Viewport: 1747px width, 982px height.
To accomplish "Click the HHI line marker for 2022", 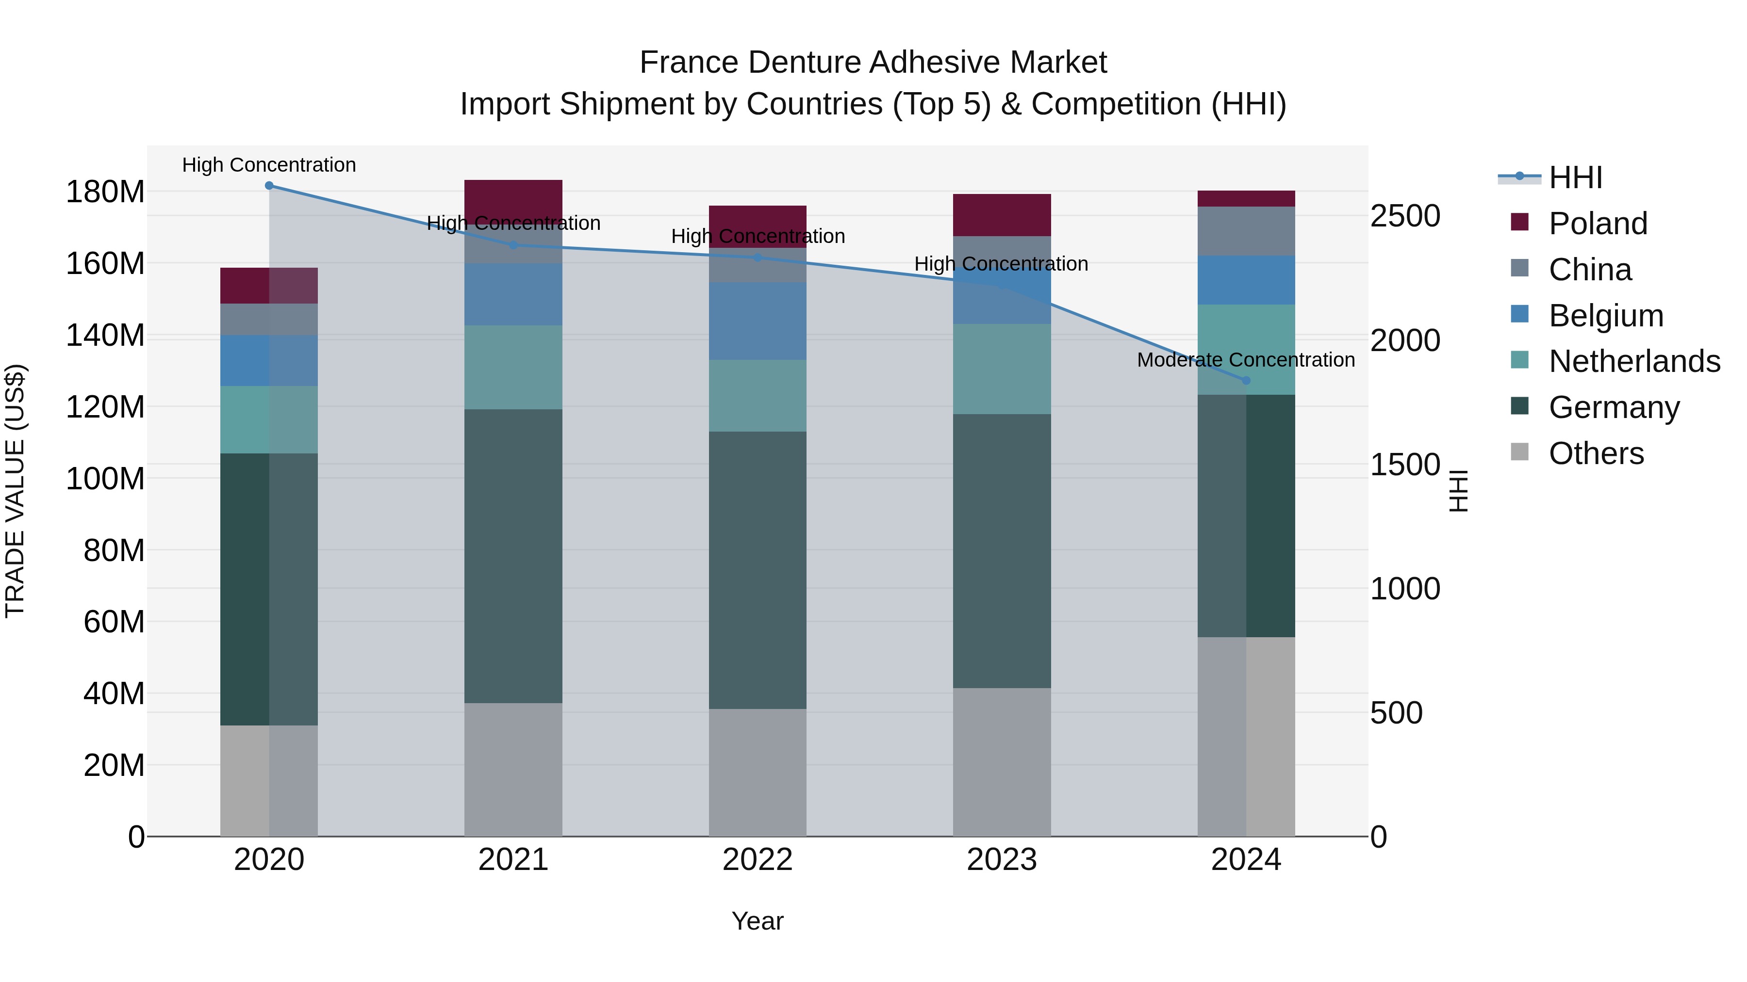I will tap(758, 258).
